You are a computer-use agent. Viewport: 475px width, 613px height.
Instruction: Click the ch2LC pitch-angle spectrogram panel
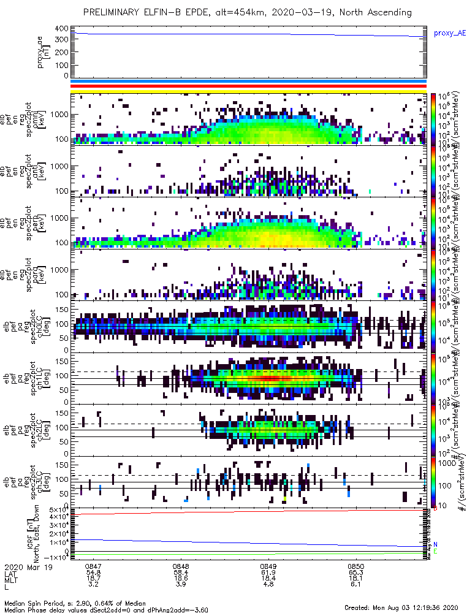[248, 430]
